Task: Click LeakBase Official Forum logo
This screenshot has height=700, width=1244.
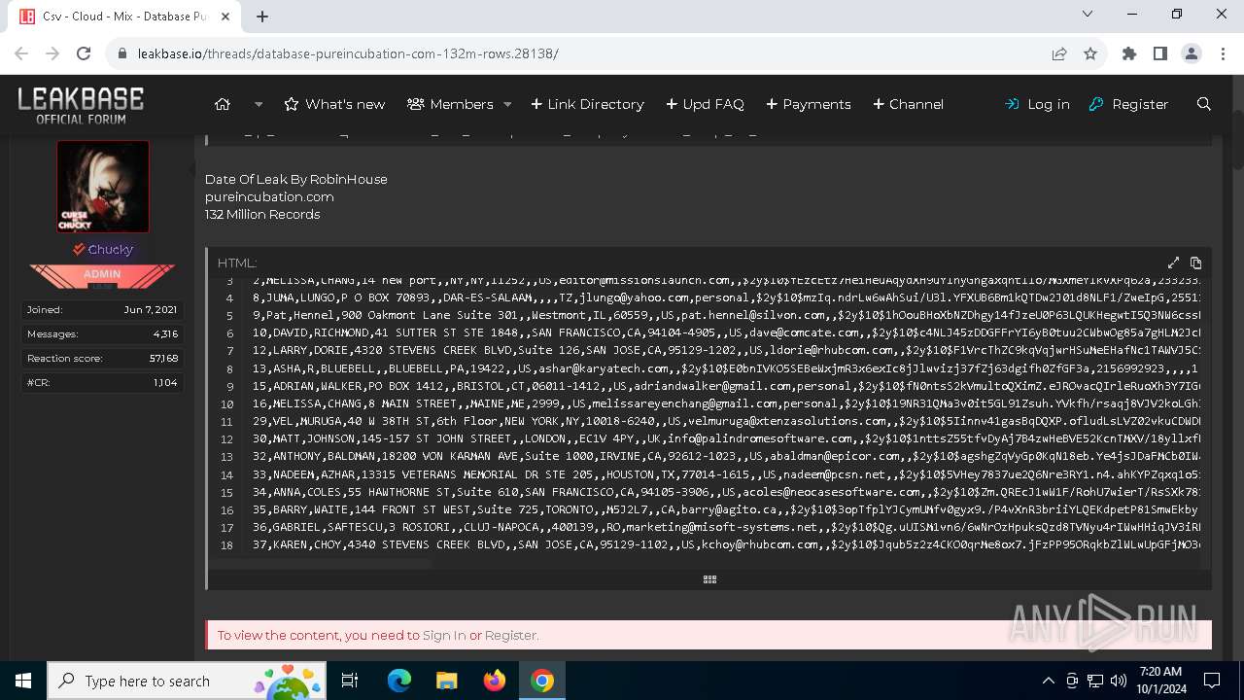Action: click(x=81, y=105)
